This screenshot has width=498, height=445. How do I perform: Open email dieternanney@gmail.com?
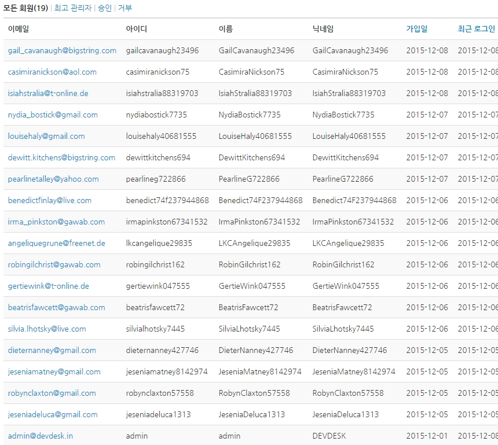(x=52, y=351)
